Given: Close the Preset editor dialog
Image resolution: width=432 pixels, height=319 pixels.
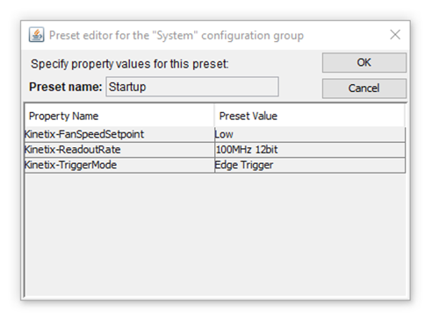Looking at the screenshot, I should [395, 34].
